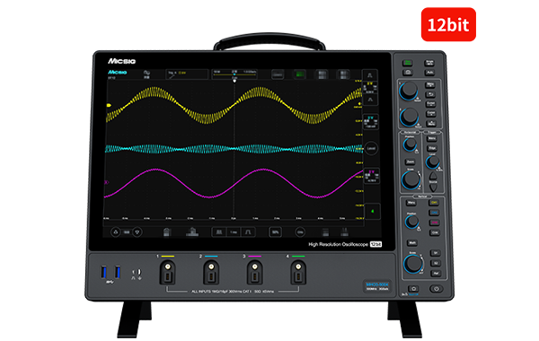Image resolution: width=539 pixels, height=341 pixels.
Task: Click the Trigger Level knob
Action: click(x=433, y=162)
